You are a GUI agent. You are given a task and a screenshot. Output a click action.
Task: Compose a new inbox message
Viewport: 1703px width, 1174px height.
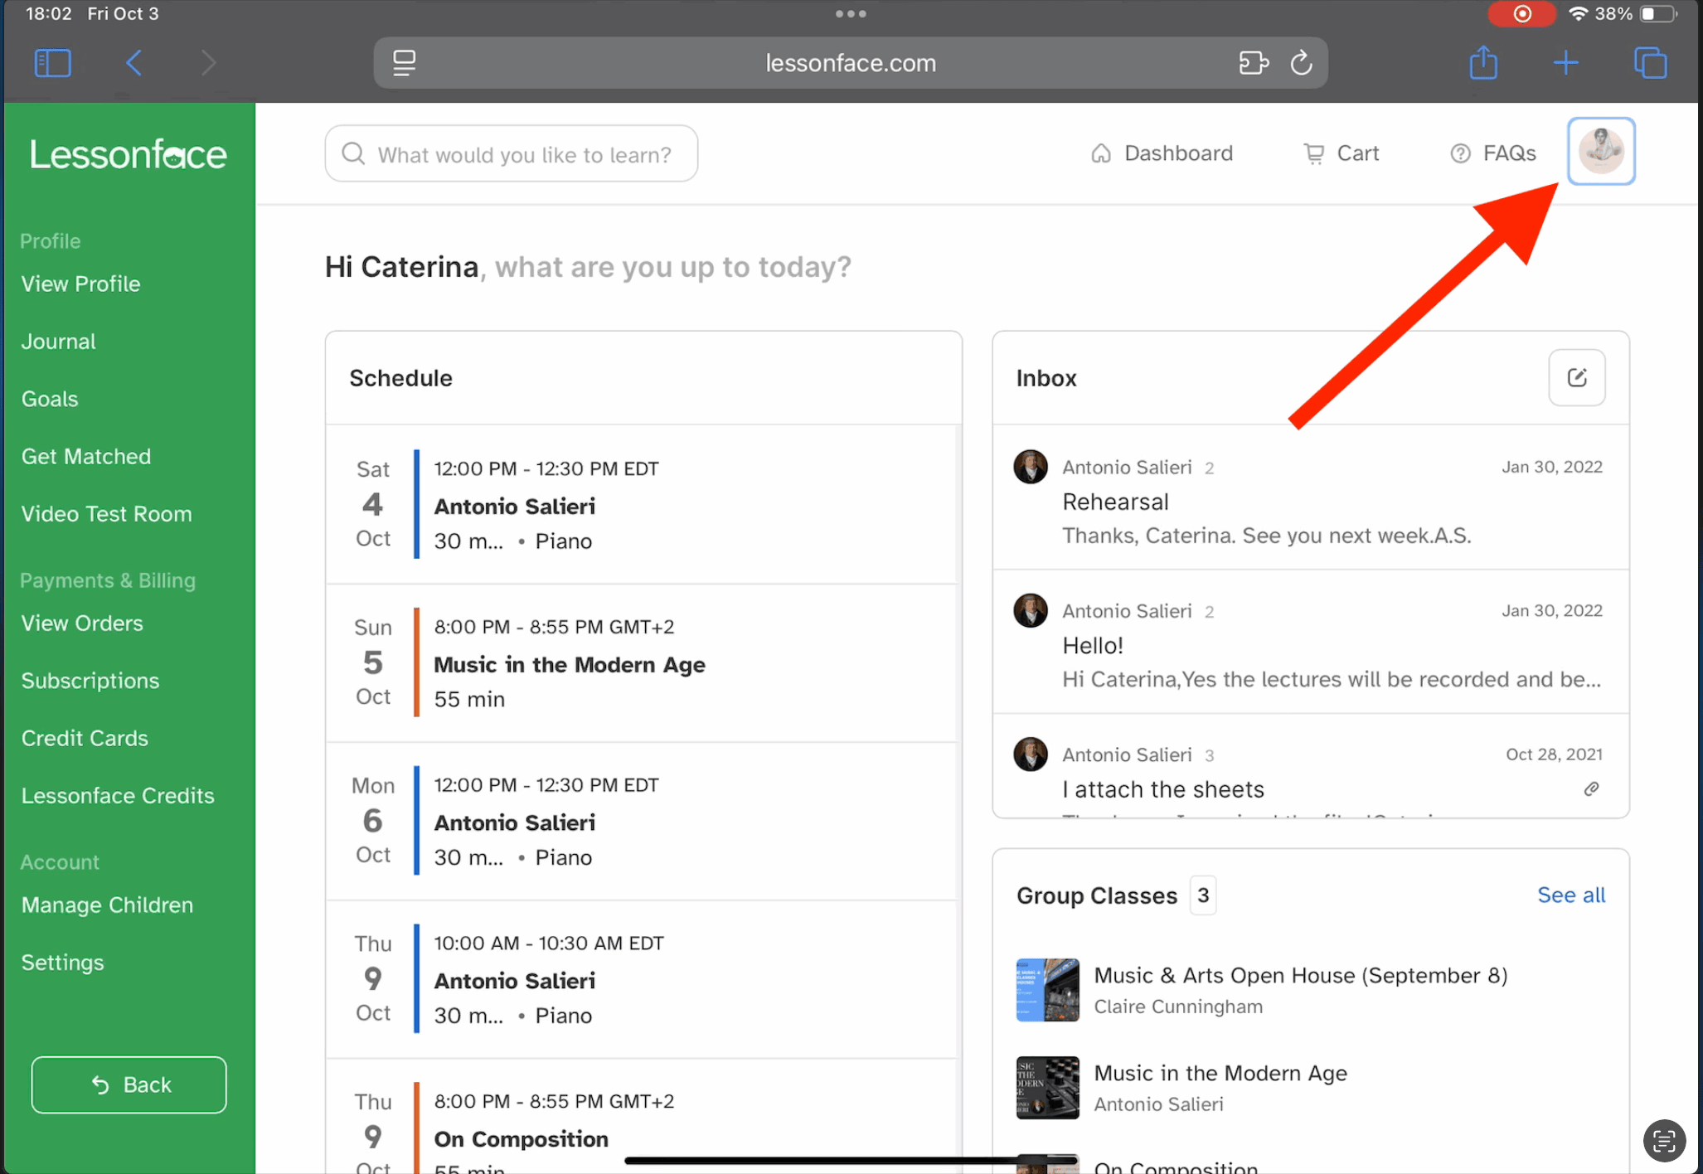[1577, 378]
